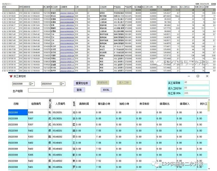
Task: Select the row with 人员编号 15140501
Action: (108, 155)
